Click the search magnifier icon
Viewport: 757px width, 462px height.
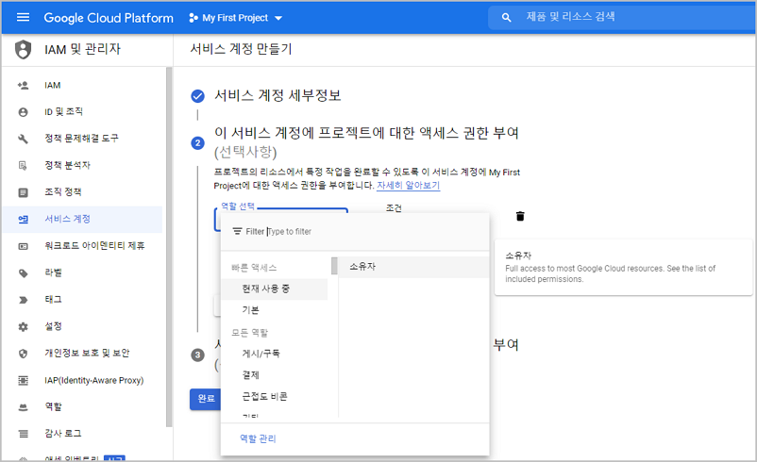click(x=506, y=18)
